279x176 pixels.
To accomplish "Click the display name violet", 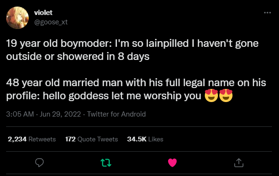I will (43, 13).
